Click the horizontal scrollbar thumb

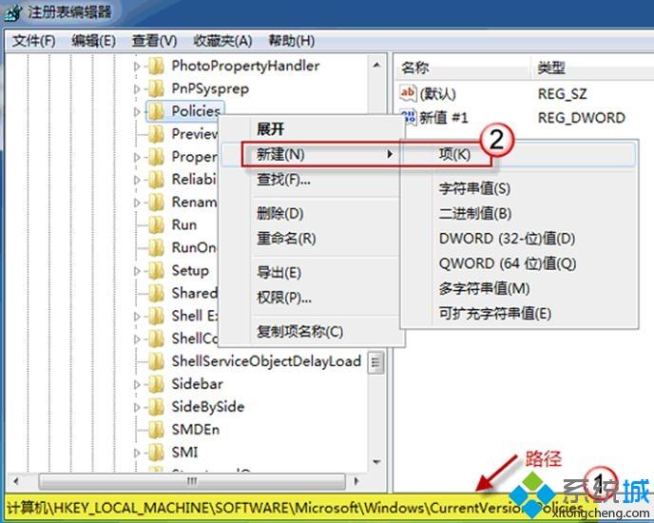[x=192, y=481]
